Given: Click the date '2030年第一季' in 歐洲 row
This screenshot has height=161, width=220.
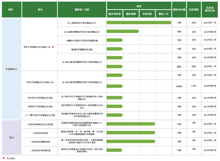Looking at the screenshot, I should pos(210,66).
